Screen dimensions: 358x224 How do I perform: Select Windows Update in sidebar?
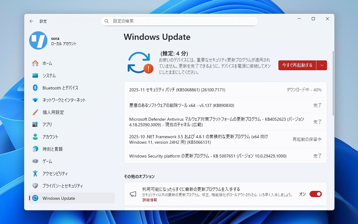(72, 198)
